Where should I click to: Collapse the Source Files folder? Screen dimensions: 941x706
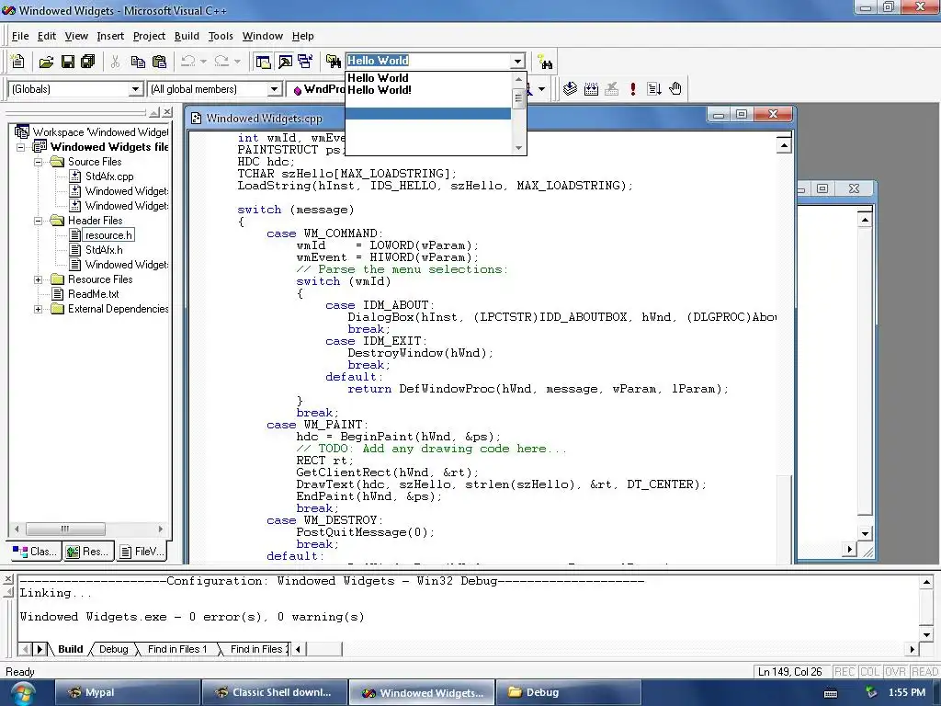[x=39, y=162]
